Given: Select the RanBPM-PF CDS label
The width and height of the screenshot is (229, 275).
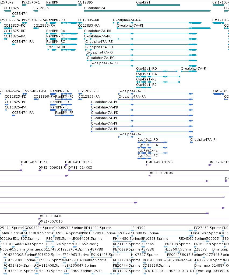Looking at the screenshot, I should [x=64, y=112].
